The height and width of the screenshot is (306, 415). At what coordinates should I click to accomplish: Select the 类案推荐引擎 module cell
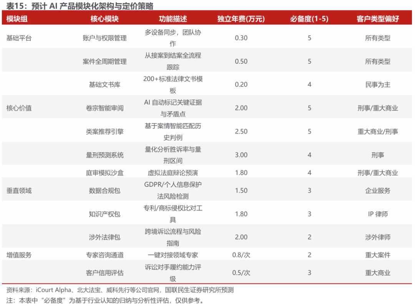coord(105,132)
